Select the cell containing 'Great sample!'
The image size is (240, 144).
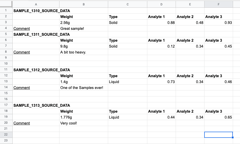(x=84, y=29)
